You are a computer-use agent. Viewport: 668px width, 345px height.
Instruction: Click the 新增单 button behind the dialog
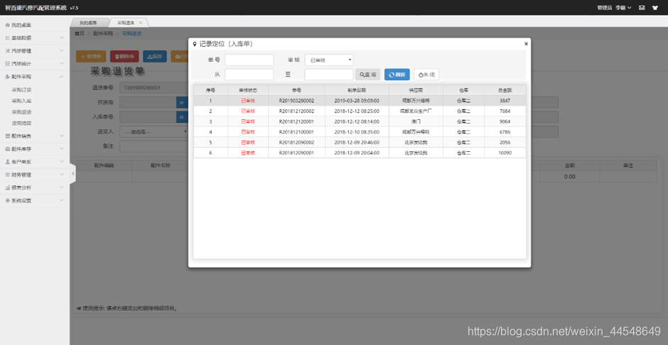91,56
